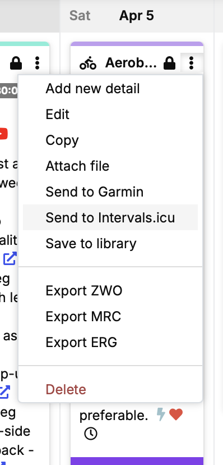Click the purple bar below workout card

click(137, 461)
